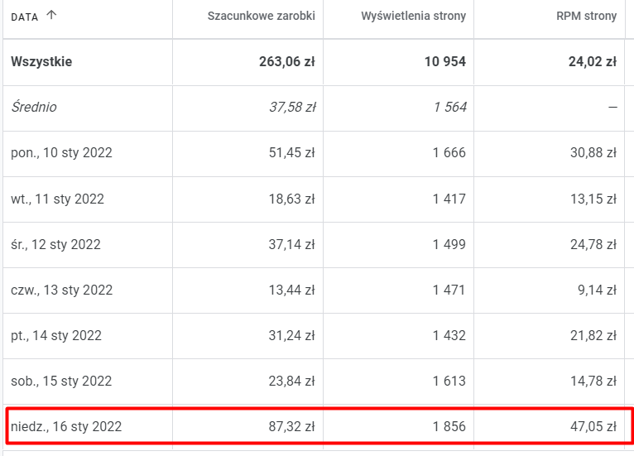Click the 47,05 zł RPM cell
Image resolution: width=634 pixels, height=456 pixels.
pyautogui.click(x=593, y=427)
